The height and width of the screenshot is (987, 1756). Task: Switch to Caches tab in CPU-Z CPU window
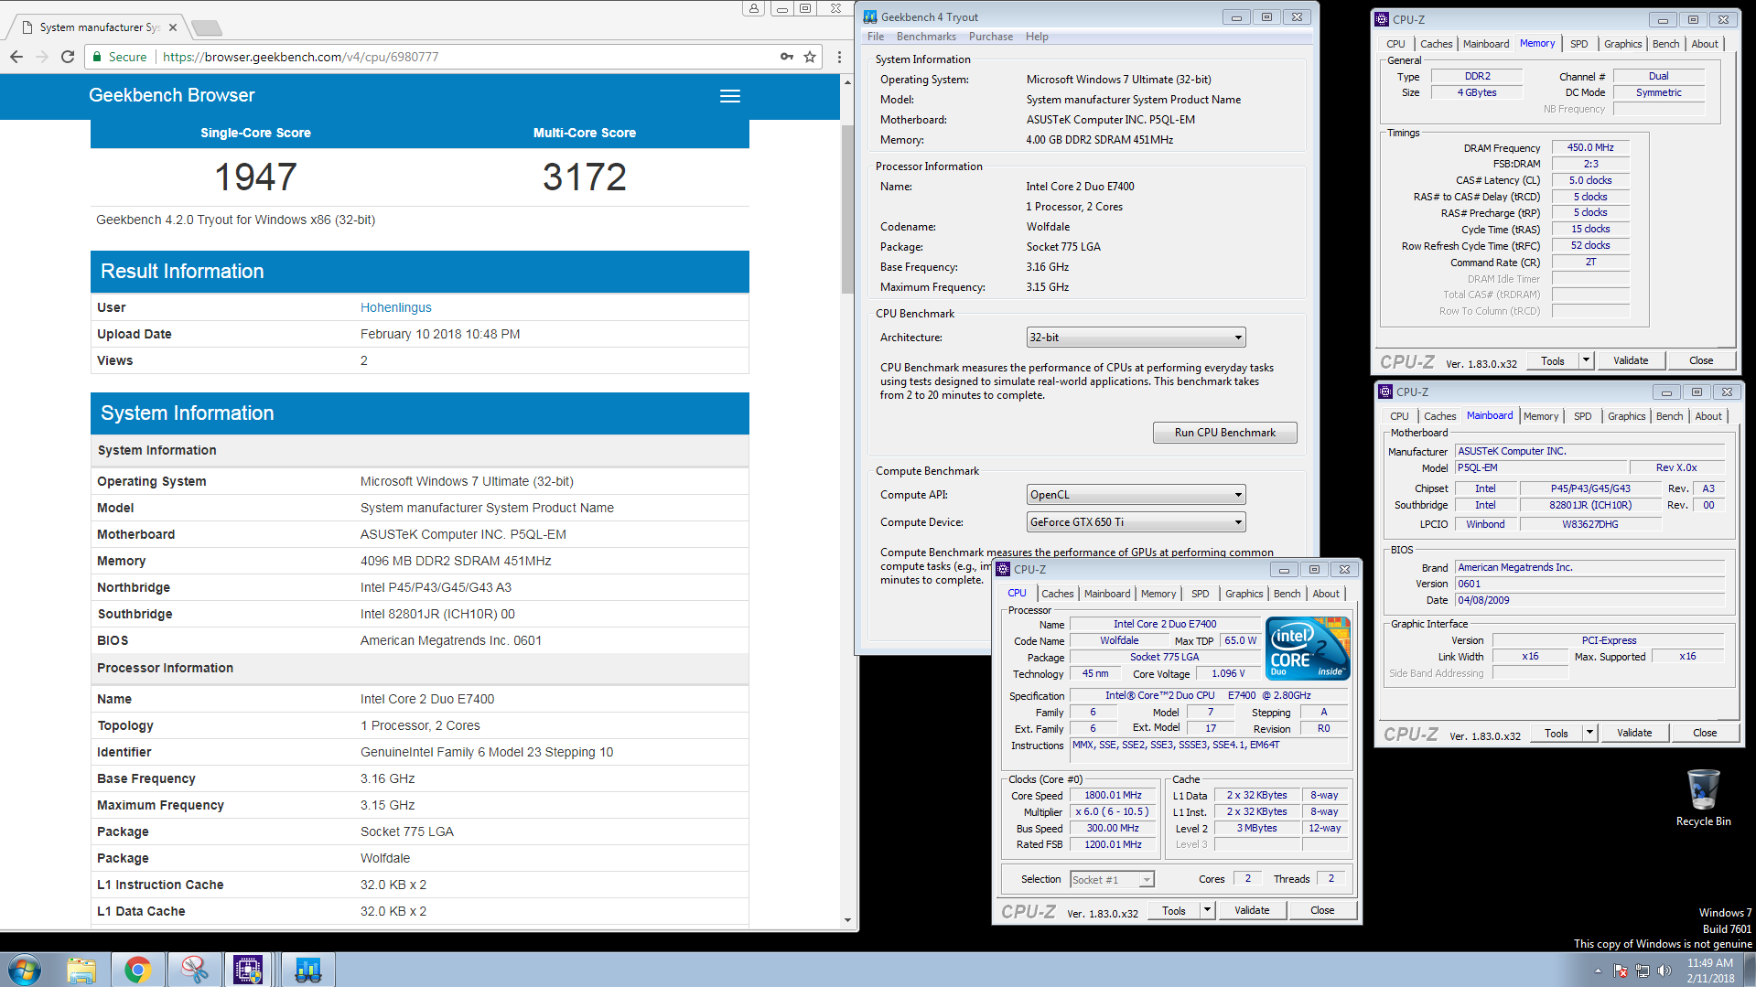pyautogui.click(x=1058, y=594)
